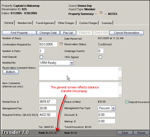Click the Find Property button
Image resolution: width=150 pixels, height=137 pixels.
click(x=19, y=33)
